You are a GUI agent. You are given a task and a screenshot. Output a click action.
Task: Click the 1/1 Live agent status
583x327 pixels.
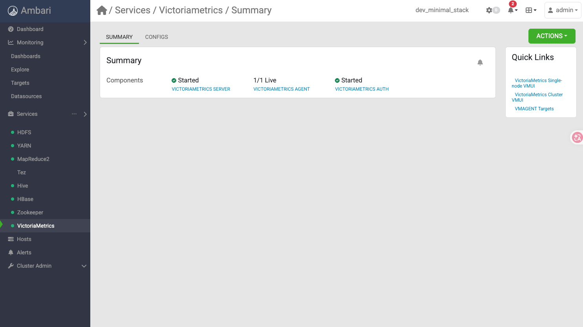(265, 80)
